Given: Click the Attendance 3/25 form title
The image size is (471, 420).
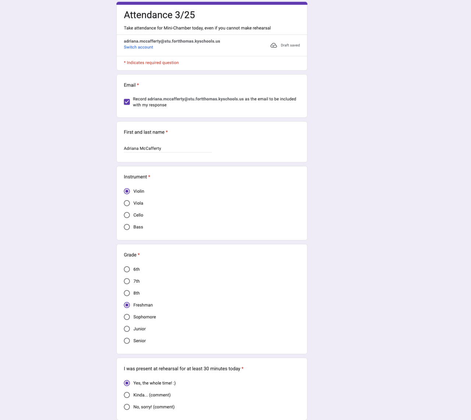Looking at the screenshot, I should [x=159, y=15].
